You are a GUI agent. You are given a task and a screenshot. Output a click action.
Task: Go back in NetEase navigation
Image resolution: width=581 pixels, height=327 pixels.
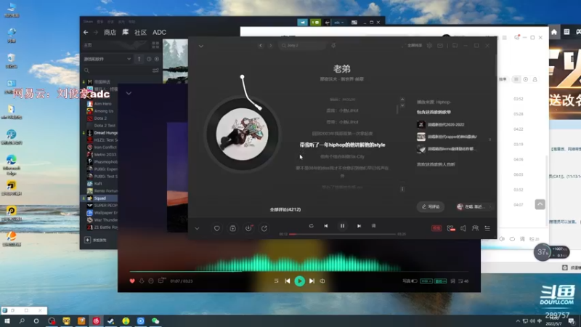(261, 46)
